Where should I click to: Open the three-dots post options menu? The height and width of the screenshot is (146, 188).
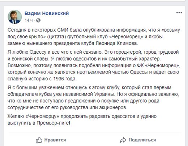179,13
